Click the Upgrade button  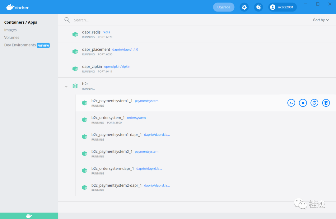coord(224,7)
